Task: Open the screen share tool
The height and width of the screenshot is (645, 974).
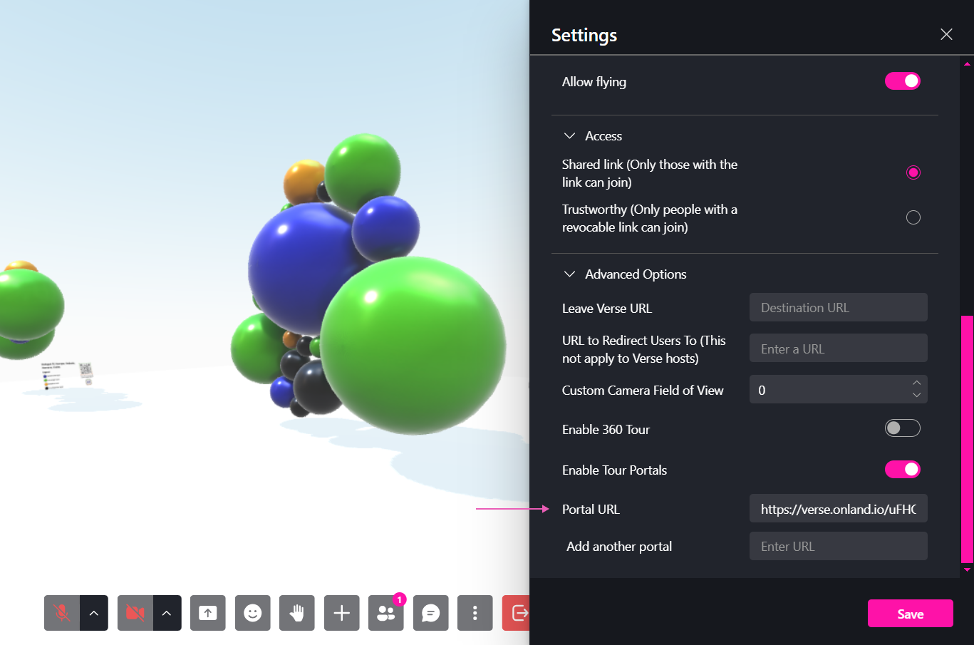Action: click(x=207, y=613)
